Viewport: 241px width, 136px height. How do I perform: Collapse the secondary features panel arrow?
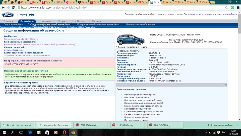[x=225, y=85]
